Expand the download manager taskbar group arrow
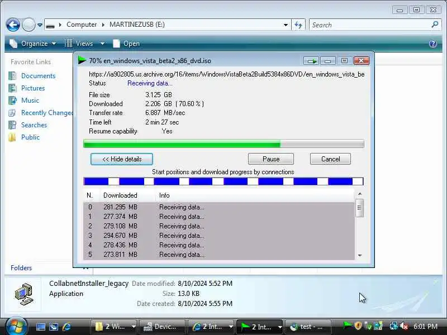This screenshot has width=447, height=335. [x=280, y=327]
